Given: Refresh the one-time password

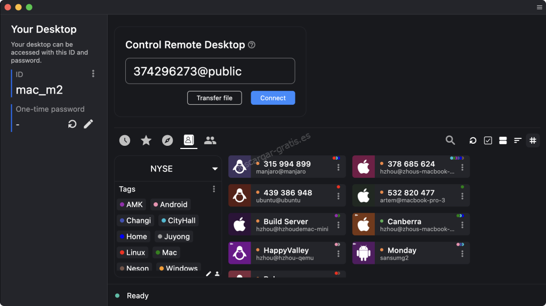Looking at the screenshot, I should (x=72, y=124).
